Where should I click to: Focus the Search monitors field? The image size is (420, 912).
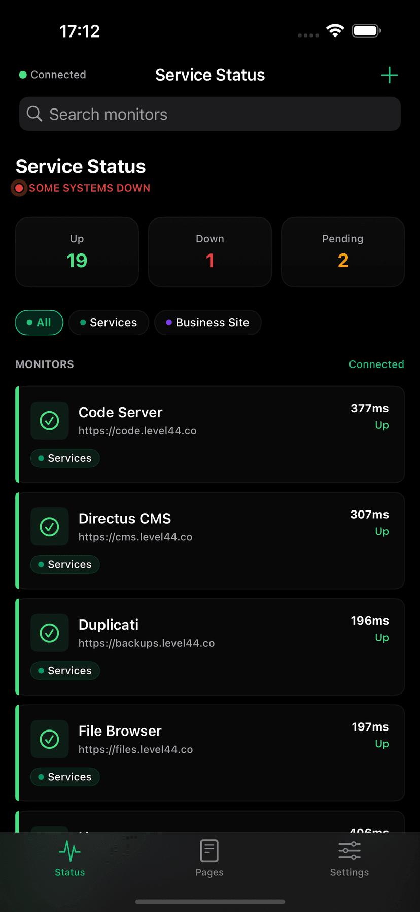click(x=210, y=114)
